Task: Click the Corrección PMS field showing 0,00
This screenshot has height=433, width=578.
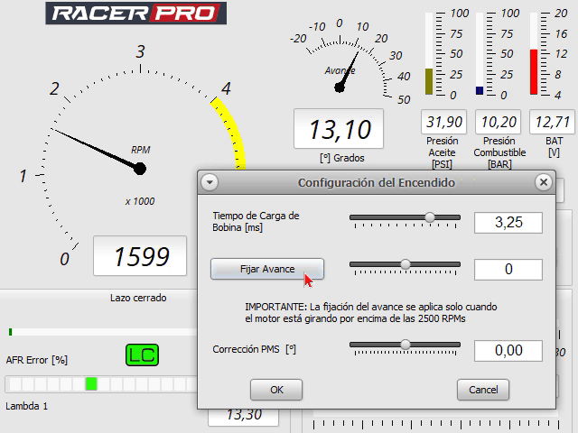Action: click(508, 350)
